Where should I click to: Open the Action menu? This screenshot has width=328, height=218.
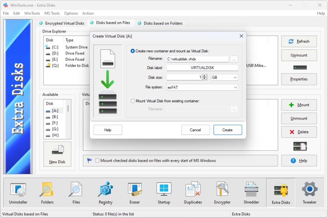point(88,14)
